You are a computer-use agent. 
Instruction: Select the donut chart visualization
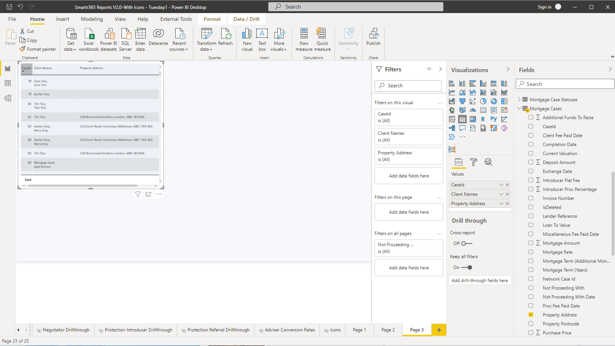click(x=494, y=101)
